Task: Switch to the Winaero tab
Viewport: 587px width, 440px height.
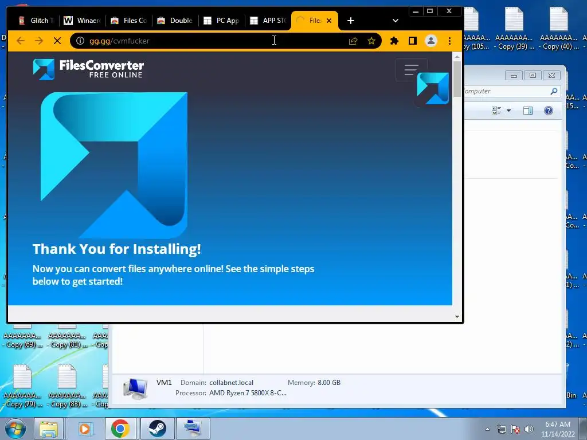Action: tap(81, 21)
